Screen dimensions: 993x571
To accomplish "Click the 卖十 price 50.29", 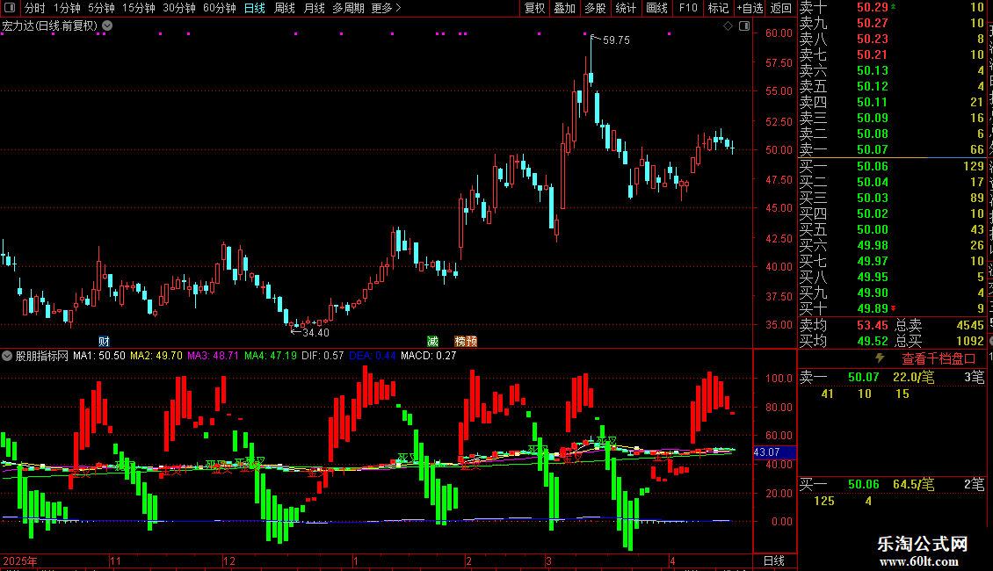I will click(x=872, y=7).
